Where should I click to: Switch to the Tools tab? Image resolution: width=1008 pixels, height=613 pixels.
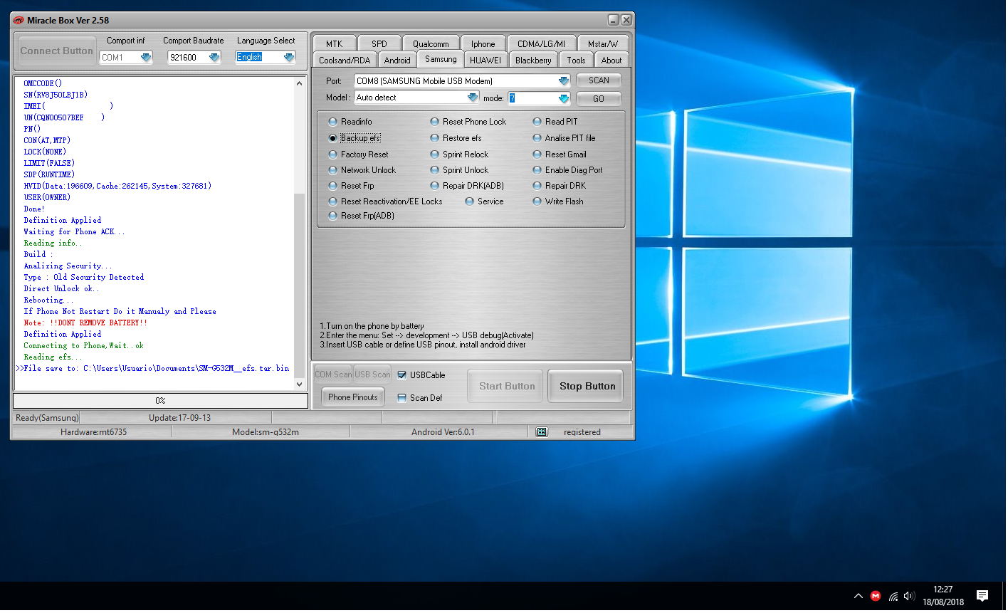pos(577,61)
